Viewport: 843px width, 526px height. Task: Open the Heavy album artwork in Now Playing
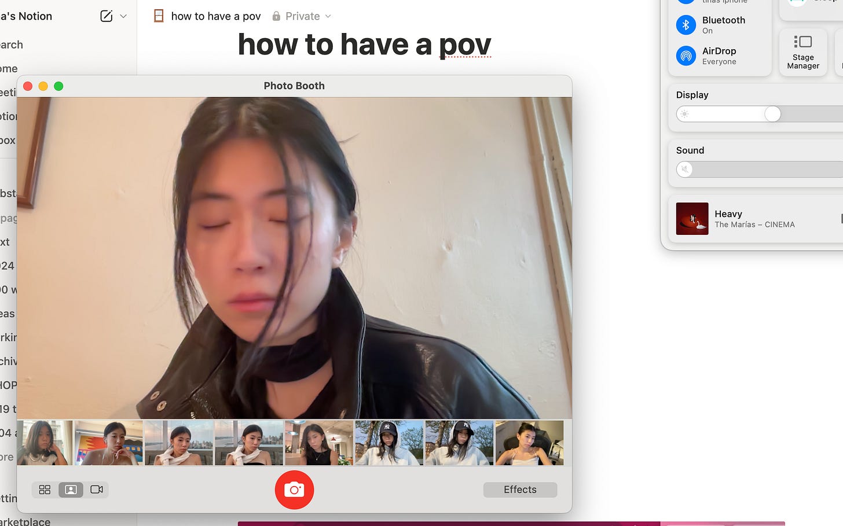(692, 218)
